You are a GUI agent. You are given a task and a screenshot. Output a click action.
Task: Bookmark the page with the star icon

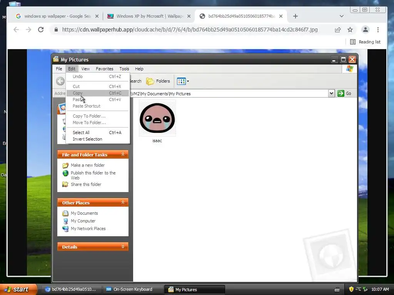(350, 30)
